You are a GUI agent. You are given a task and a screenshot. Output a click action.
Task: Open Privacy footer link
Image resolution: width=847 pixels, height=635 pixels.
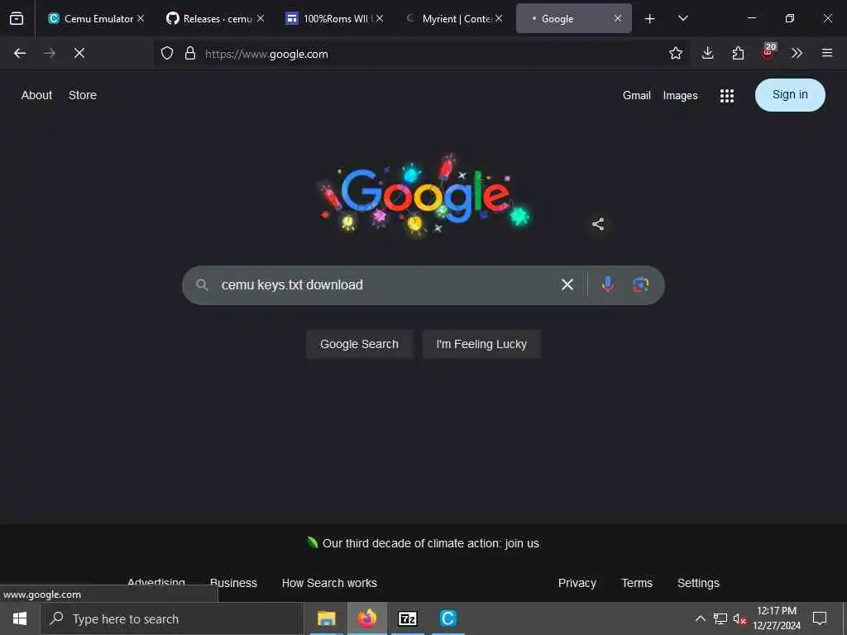(577, 583)
